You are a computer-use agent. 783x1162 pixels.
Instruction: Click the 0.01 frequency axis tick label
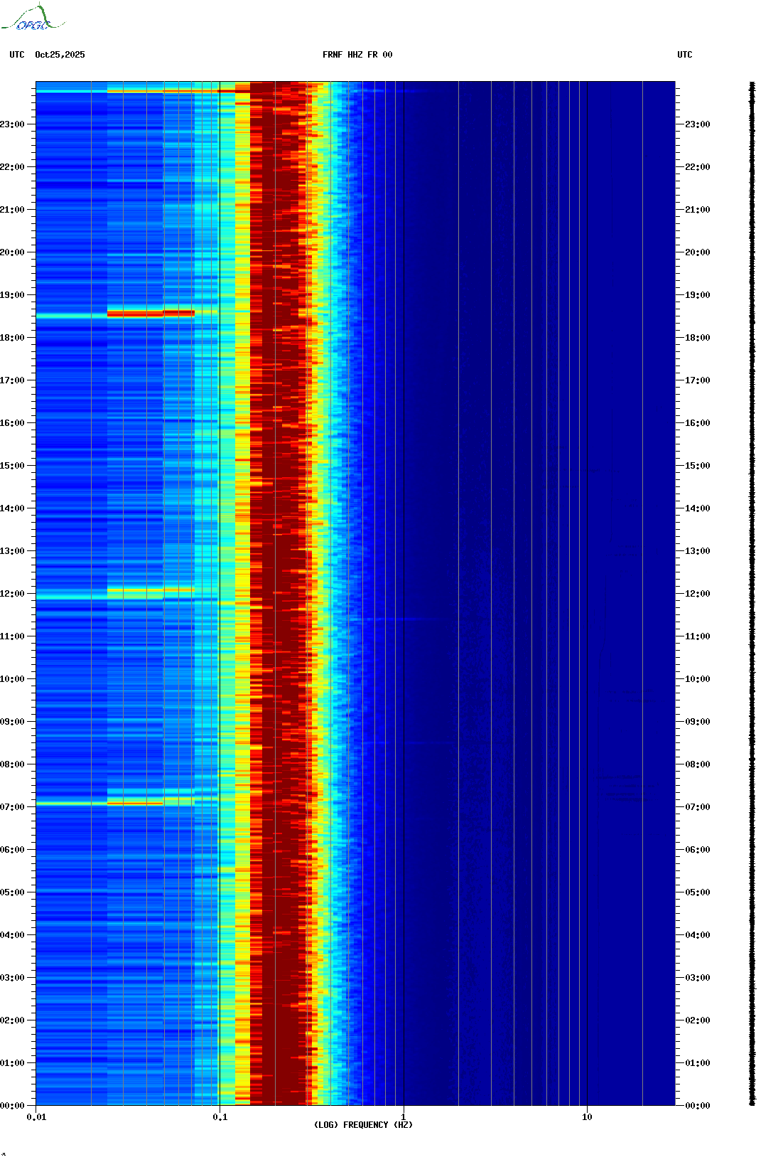36,1116
